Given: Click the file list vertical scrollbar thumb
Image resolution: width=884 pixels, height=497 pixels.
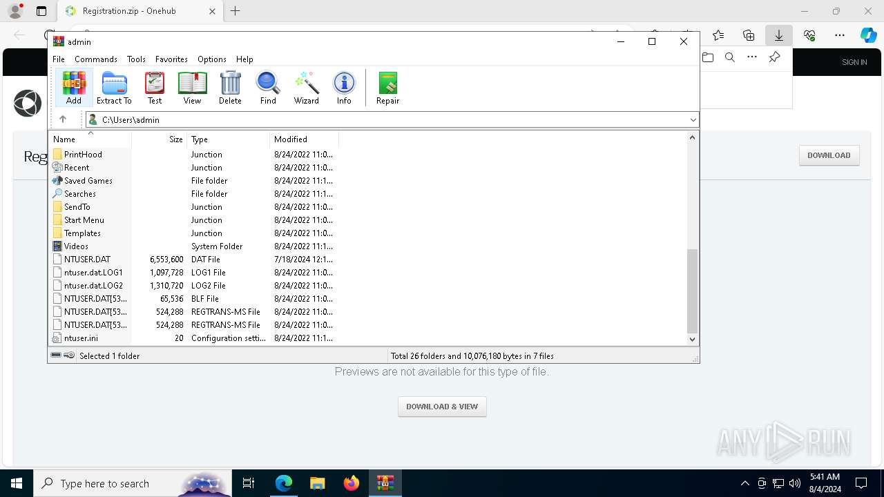Looking at the screenshot, I should pyautogui.click(x=692, y=291).
